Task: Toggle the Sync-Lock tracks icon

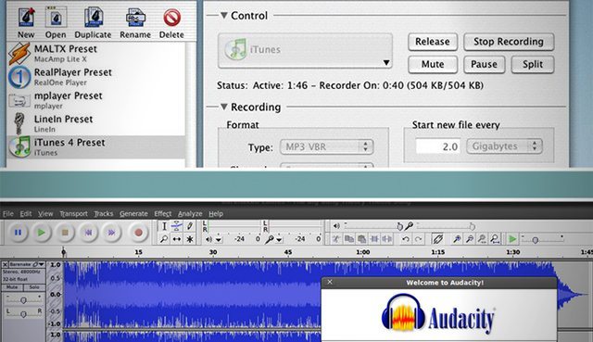Action: click(437, 239)
